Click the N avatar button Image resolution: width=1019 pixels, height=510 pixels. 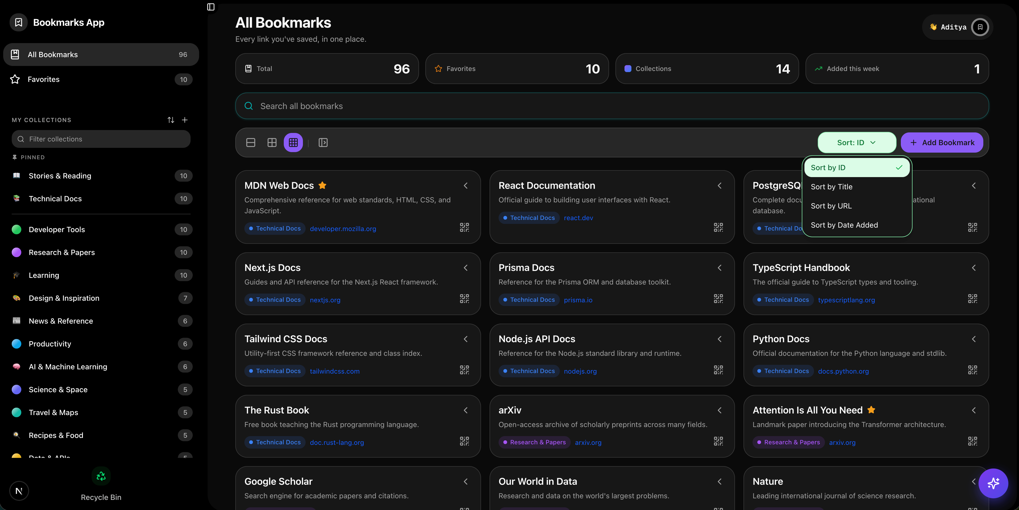click(x=19, y=491)
